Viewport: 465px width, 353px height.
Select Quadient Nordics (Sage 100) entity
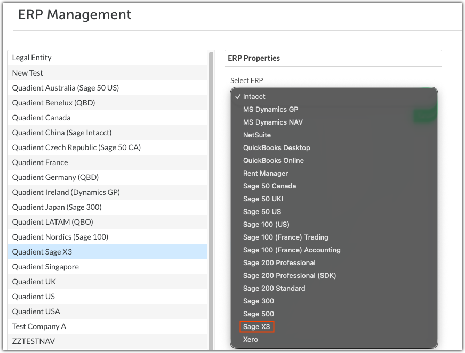point(107,237)
